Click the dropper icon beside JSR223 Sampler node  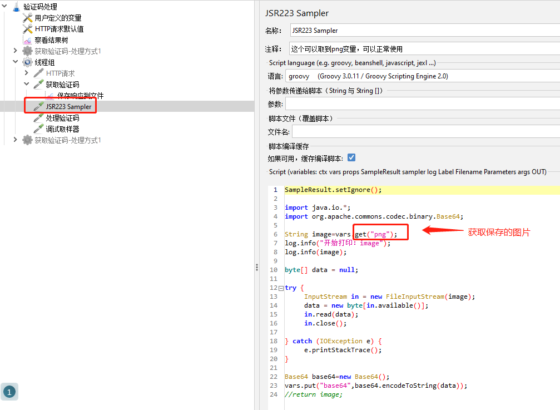click(38, 106)
